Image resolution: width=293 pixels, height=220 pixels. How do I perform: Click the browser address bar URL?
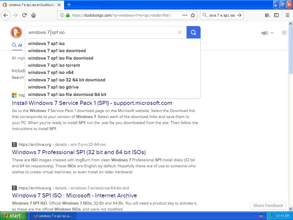(x=121, y=15)
